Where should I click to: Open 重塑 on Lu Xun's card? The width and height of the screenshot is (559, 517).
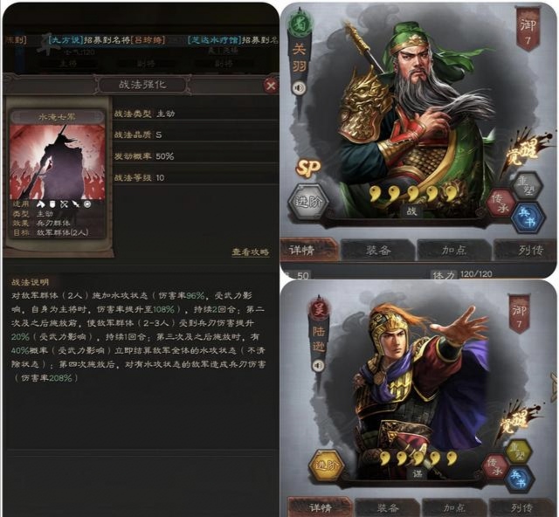pyautogui.click(x=518, y=452)
